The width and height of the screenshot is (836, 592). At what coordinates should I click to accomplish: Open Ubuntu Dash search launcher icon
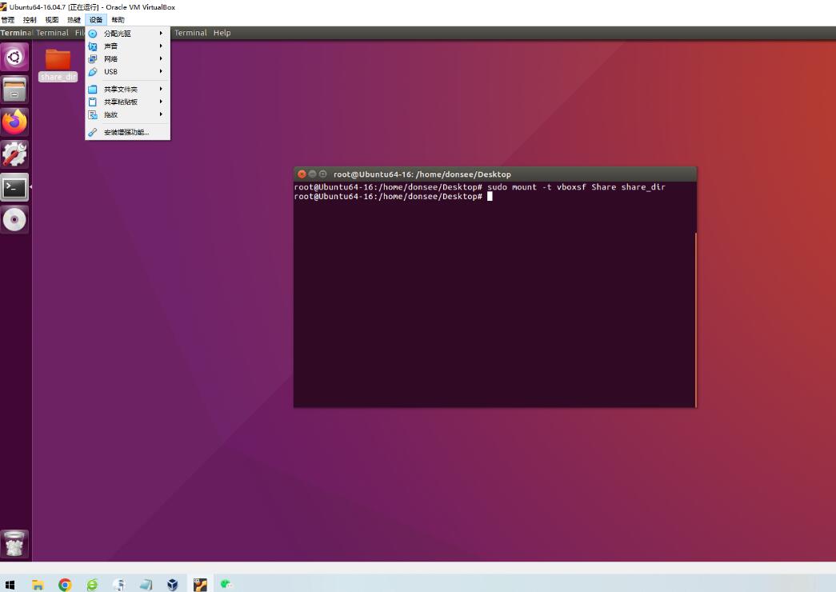(14, 57)
